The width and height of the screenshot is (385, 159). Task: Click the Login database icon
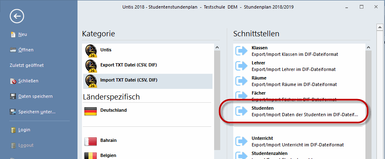click(13, 130)
